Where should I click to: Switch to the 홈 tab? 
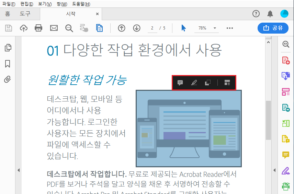[8, 14]
